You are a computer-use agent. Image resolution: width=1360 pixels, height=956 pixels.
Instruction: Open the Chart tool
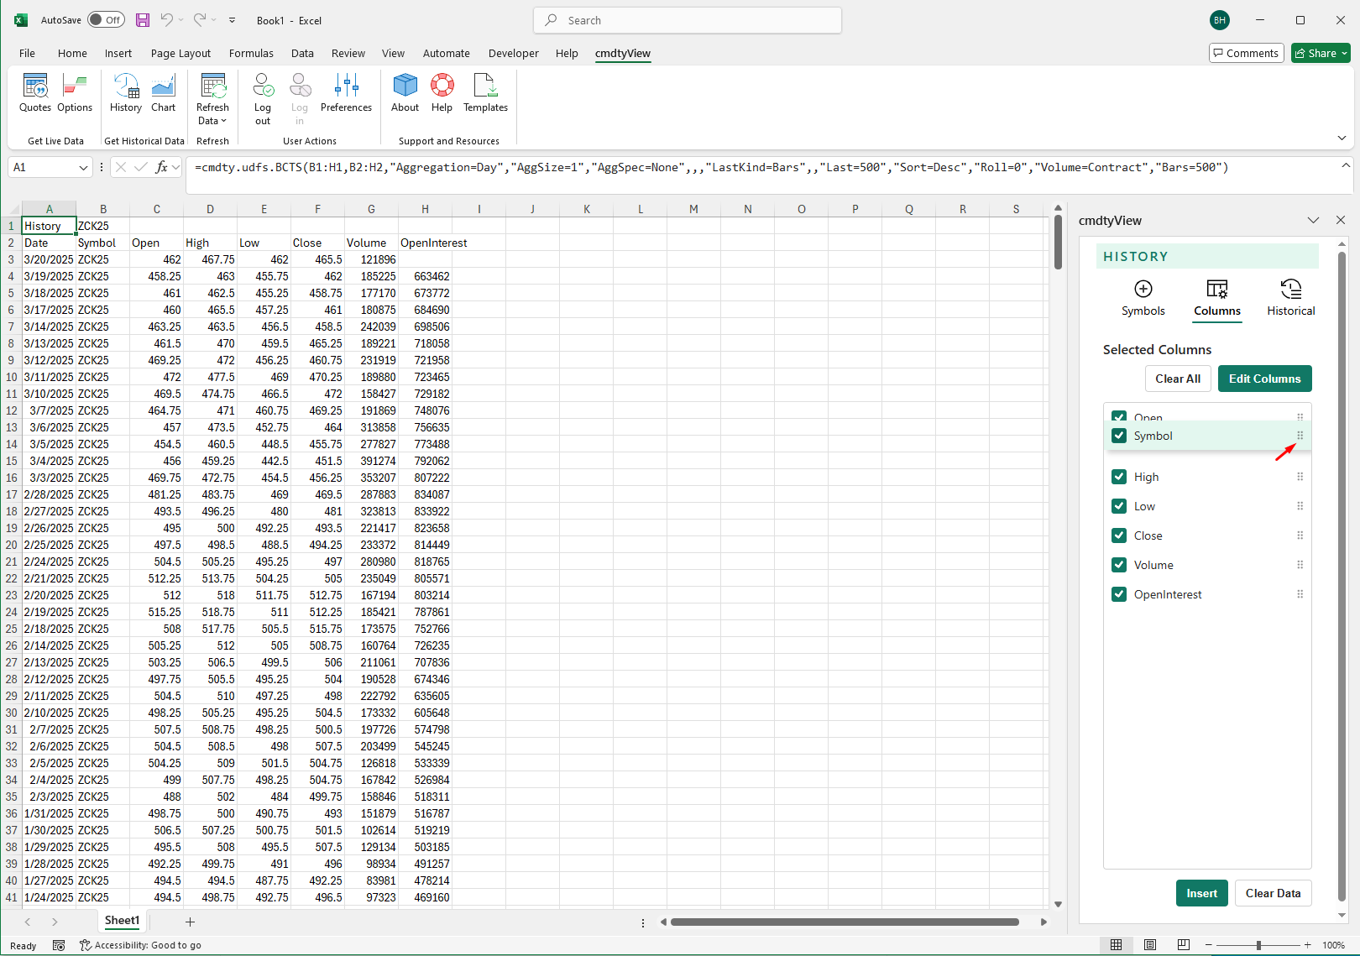tap(164, 93)
